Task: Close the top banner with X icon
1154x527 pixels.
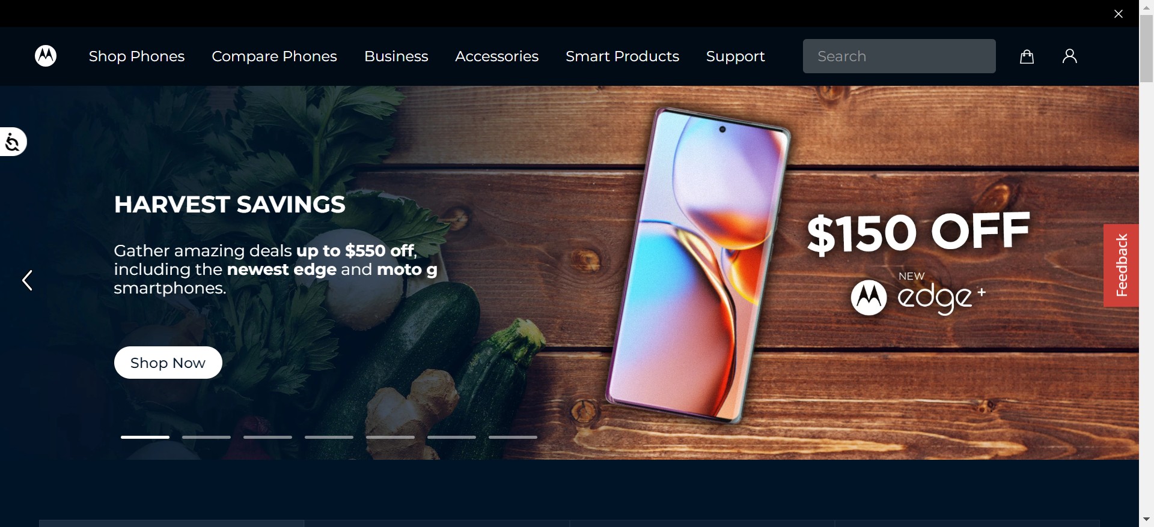Action: 1119,14
